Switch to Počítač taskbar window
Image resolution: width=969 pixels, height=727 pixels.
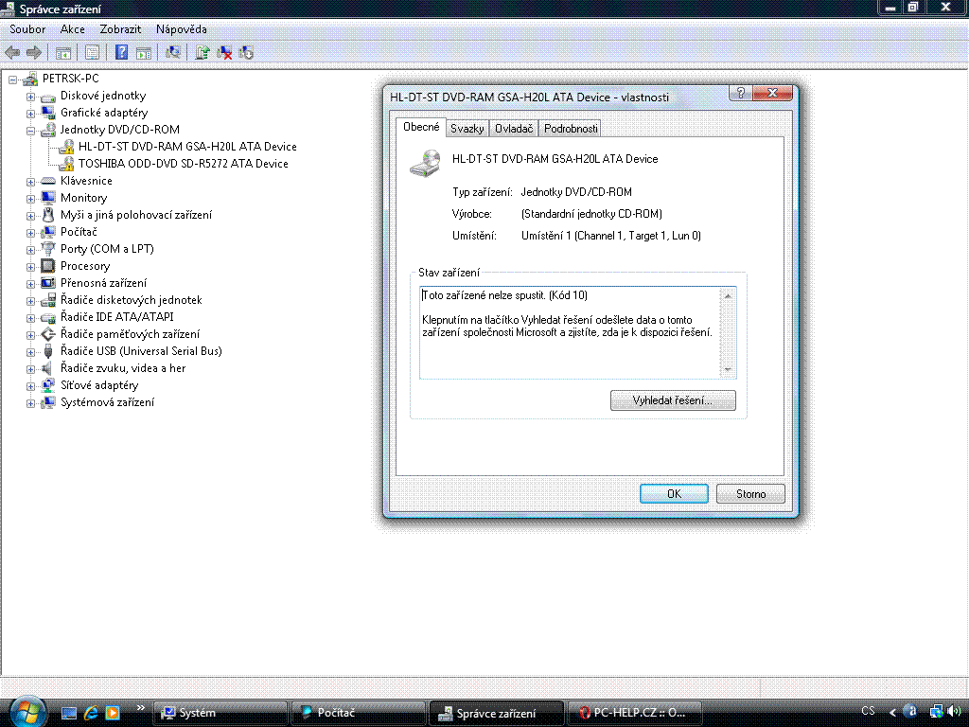[x=359, y=713]
